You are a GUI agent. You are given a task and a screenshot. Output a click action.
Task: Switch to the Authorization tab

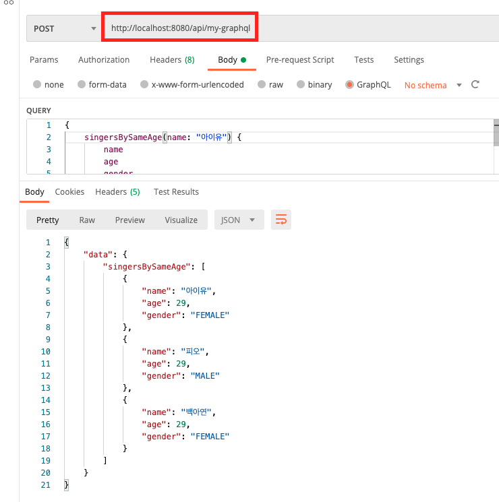pyautogui.click(x=104, y=60)
